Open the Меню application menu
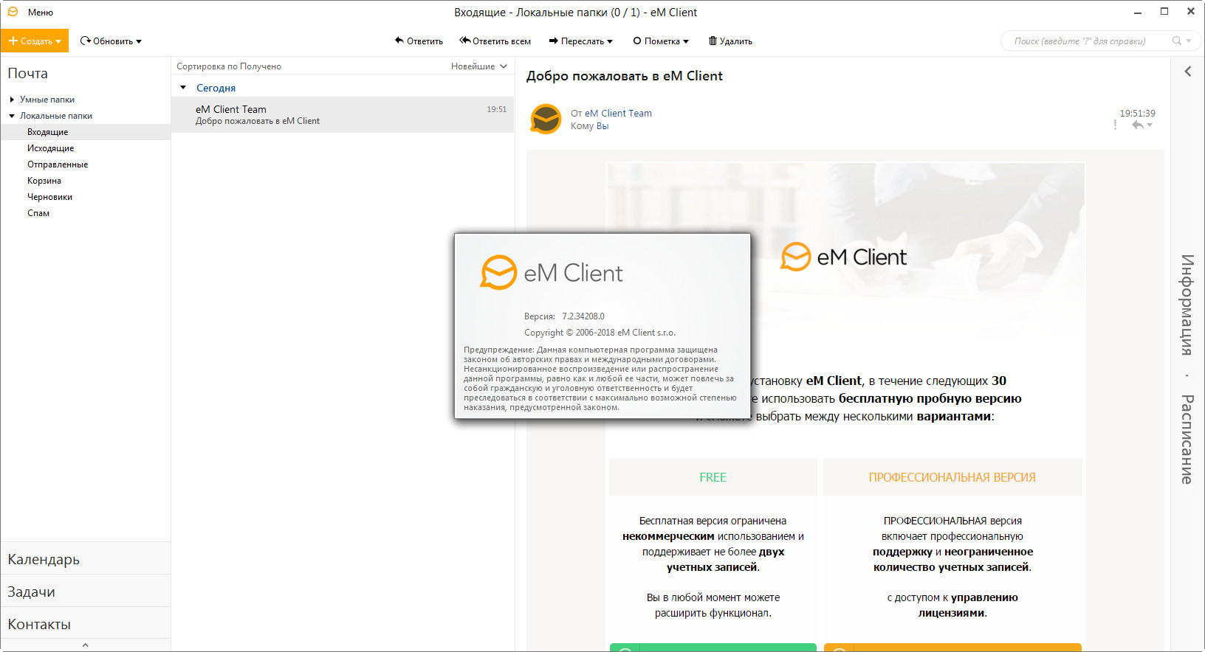Screen dimensions: 1205x652 (x=41, y=13)
